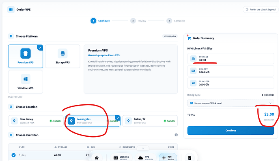Click the Order VPS server icon
This screenshot has width=280, height=161.
tap(11, 9)
